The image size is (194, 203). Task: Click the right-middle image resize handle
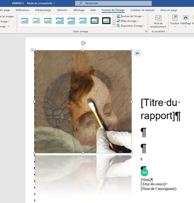(131, 102)
